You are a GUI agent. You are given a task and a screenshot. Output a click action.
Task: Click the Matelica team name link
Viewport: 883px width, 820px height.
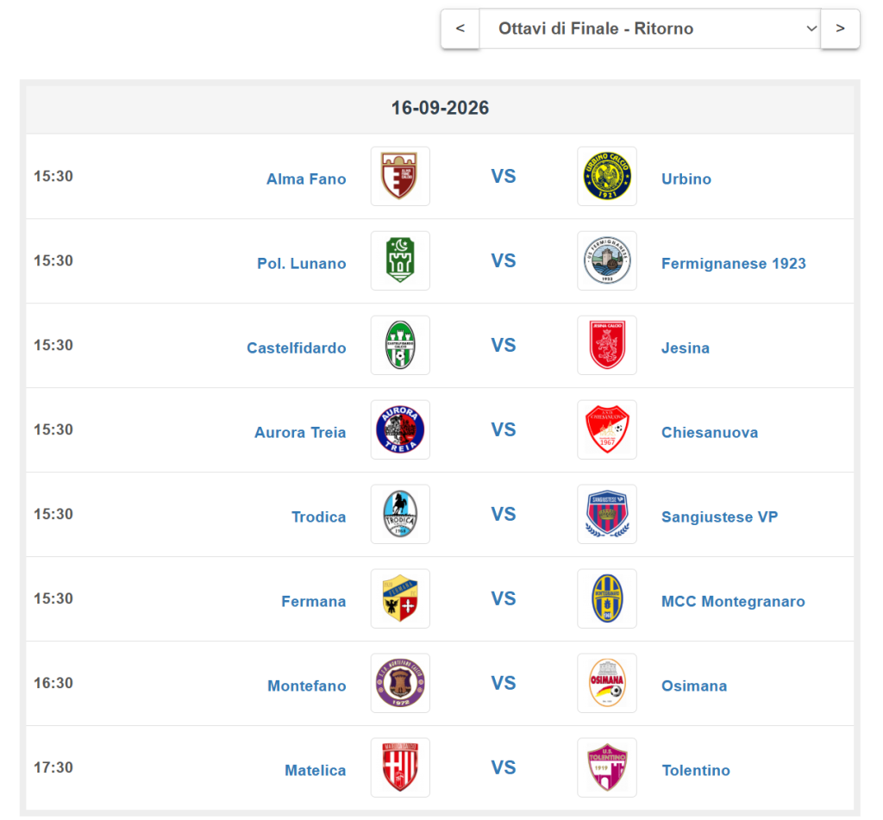(316, 771)
